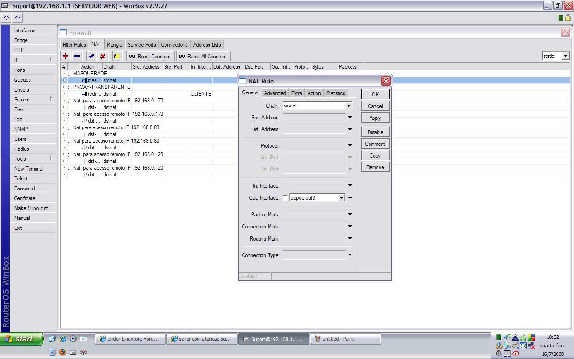
Task: Expand the In. Interface field
Action: pos(350,185)
